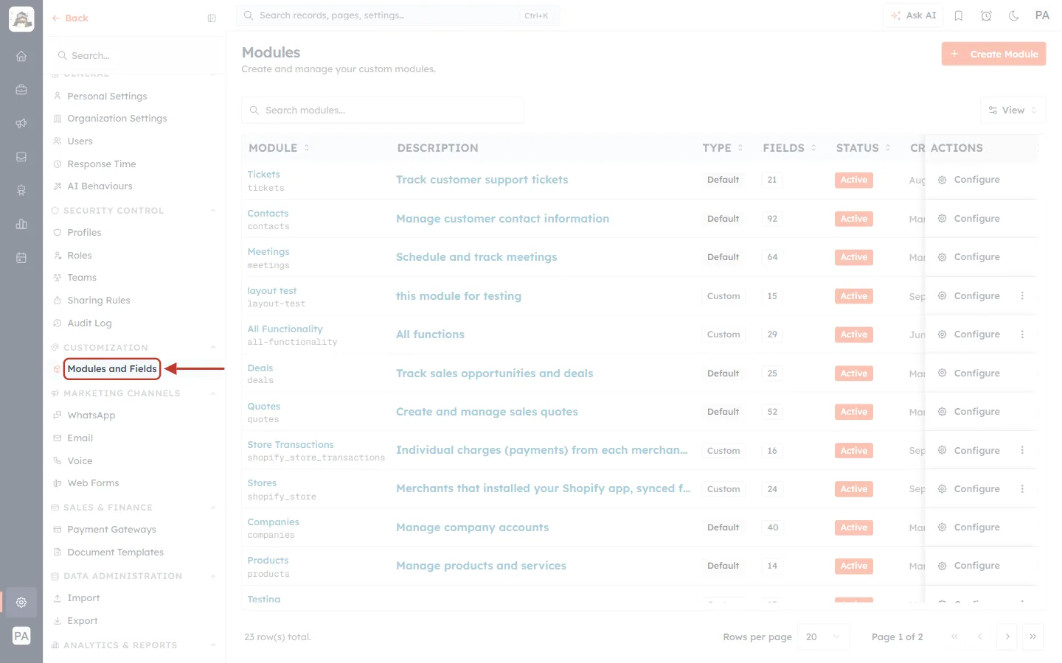
Task: Click the briefcase icon in left rail
Action: tap(21, 90)
